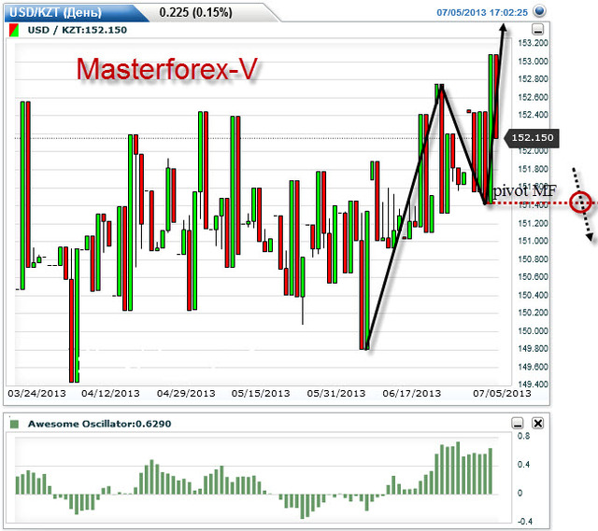
Task: Click the 153.200 price axis label
Action: [x=533, y=43]
